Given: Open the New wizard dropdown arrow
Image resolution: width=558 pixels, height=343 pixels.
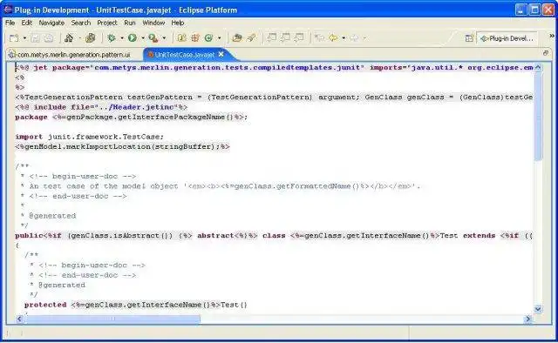Looking at the screenshot, I should (24, 38).
